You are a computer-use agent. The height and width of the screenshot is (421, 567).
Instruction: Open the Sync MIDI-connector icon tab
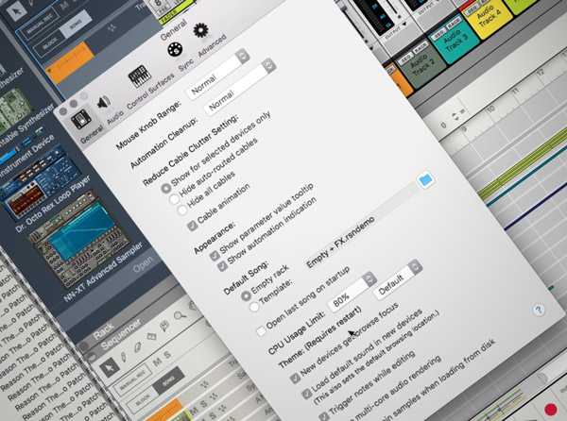[175, 50]
